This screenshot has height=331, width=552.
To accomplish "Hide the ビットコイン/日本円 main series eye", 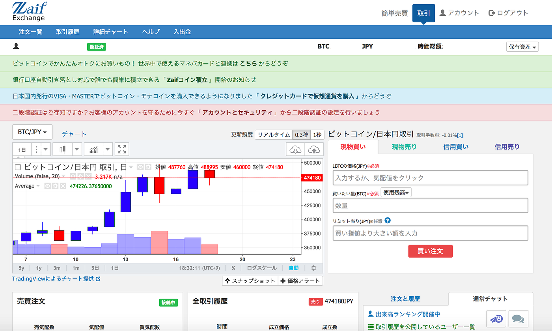I will (140, 167).
